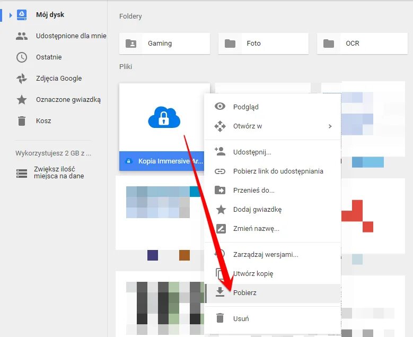Click the pinwheel icon for Zdjęcia Google
This screenshot has height=337, width=413.
point(22,79)
